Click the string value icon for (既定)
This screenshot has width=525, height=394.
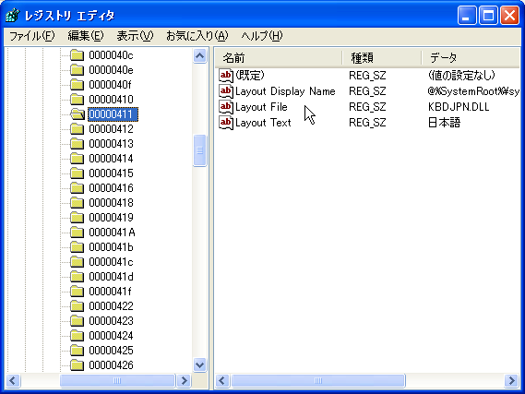tap(226, 76)
